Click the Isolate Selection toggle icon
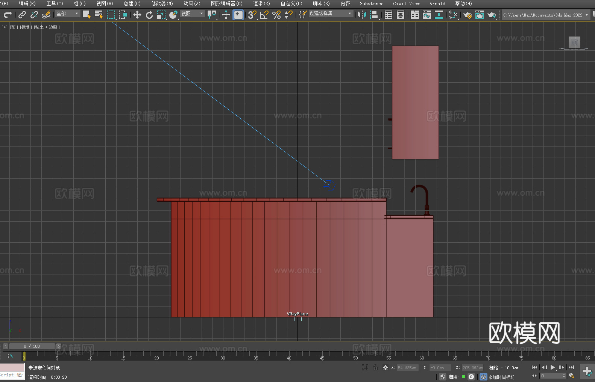The image size is (595, 382). (365, 367)
